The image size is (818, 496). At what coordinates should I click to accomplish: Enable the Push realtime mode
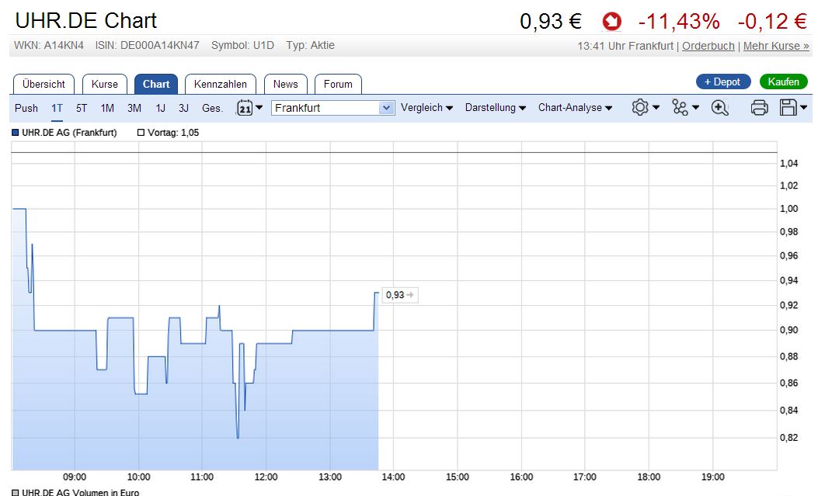(x=26, y=108)
